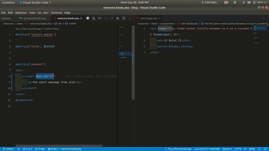The image size is (269, 151).
Task: Click the notification bell in status bar
Action: (265, 149)
